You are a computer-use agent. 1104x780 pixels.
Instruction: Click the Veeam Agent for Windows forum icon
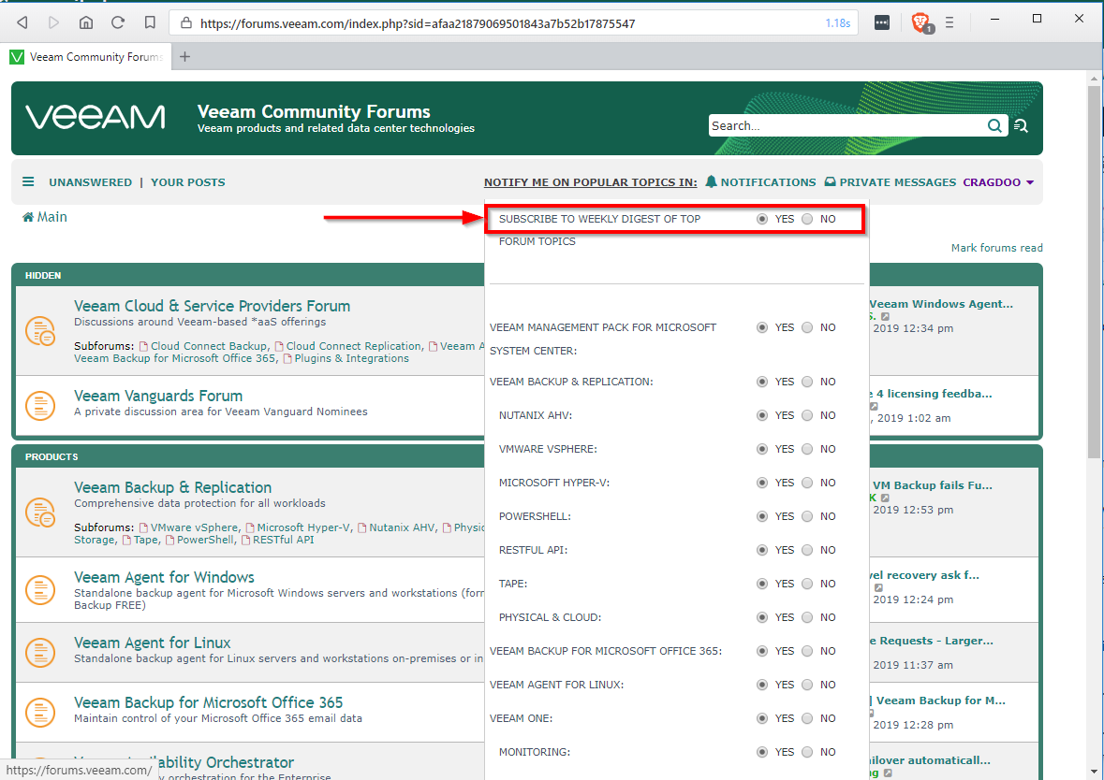coord(40,590)
